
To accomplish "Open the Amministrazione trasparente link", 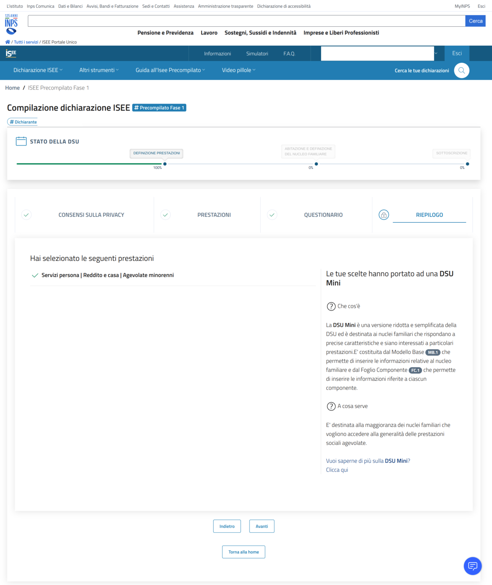I will 225,6.
